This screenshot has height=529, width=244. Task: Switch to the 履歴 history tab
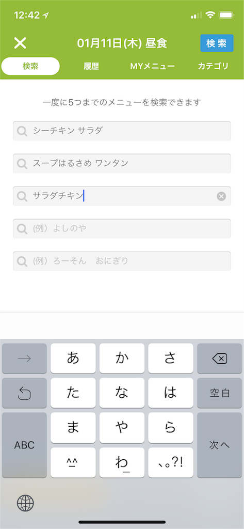click(91, 66)
